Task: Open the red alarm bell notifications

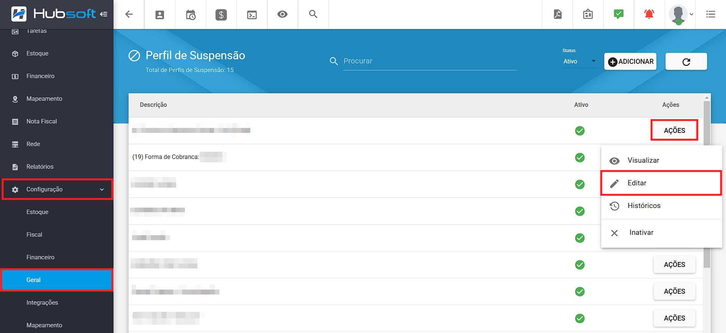Action: coord(649,14)
